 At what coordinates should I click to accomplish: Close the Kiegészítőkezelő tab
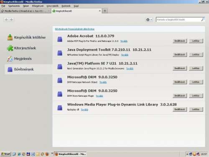point(100,11)
